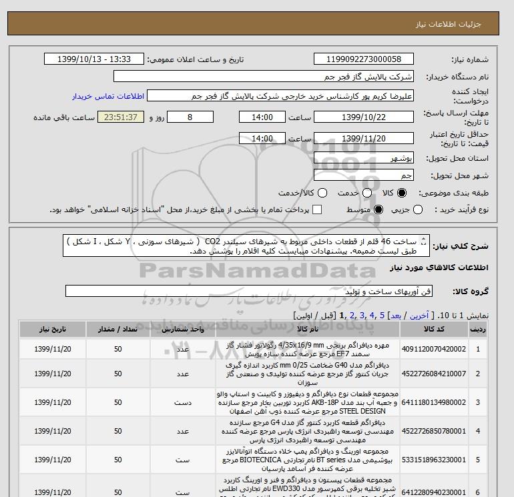
Task: Click product code 6411180134980002
Action: point(434,402)
